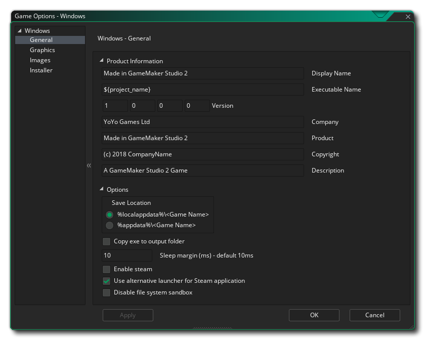Viewport: 425px width, 340px height.
Task: Confirm the options with OK
Action: (x=314, y=315)
